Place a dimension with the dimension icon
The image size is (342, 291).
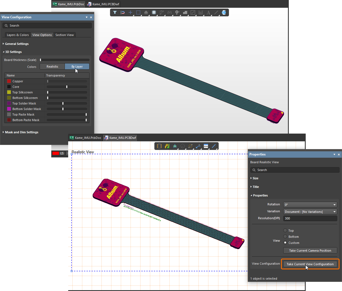coord(201,12)
